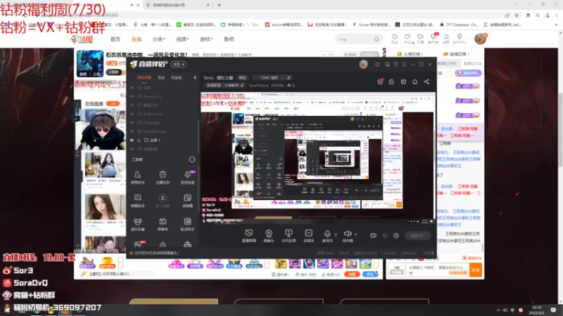Click the Douyu search box
Viewport: 563px width, 316px height.
tap(359, 39)
